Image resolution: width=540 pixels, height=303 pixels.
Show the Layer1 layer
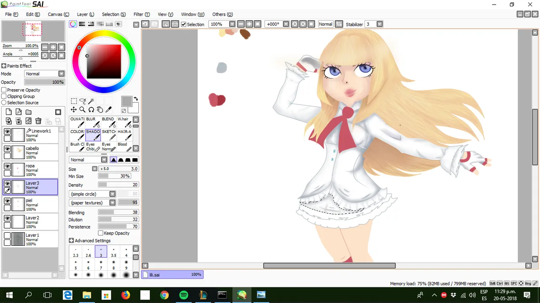pyautogui.click(x=7, y=236)
